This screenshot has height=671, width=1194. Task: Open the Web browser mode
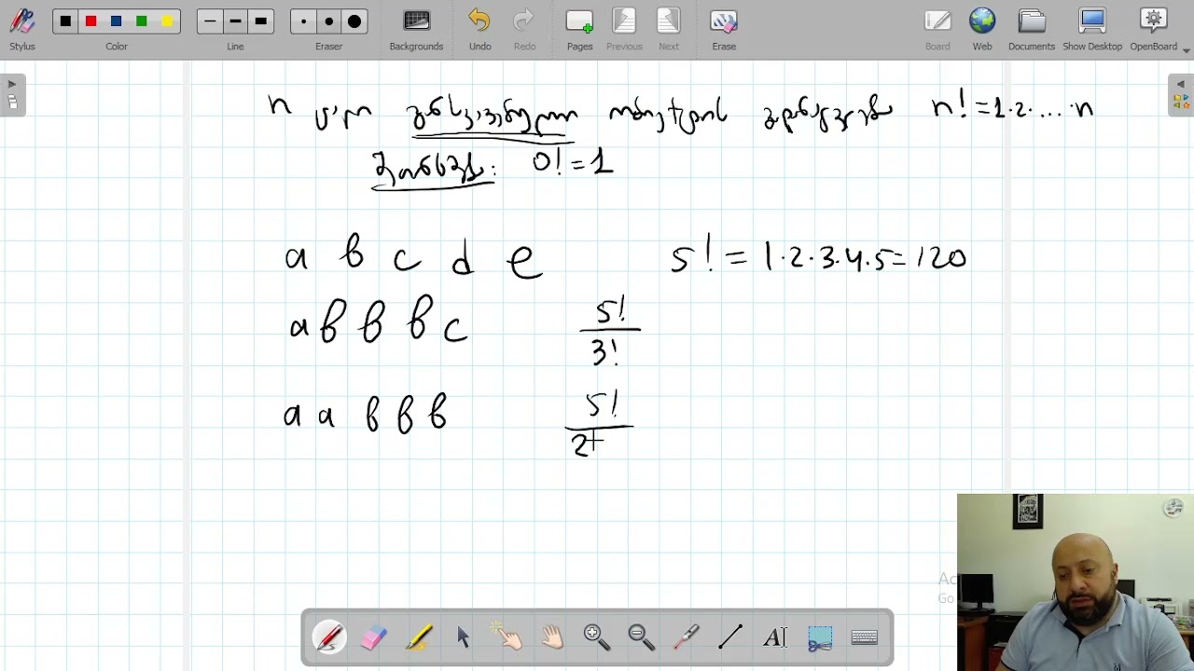click(982, 30)
